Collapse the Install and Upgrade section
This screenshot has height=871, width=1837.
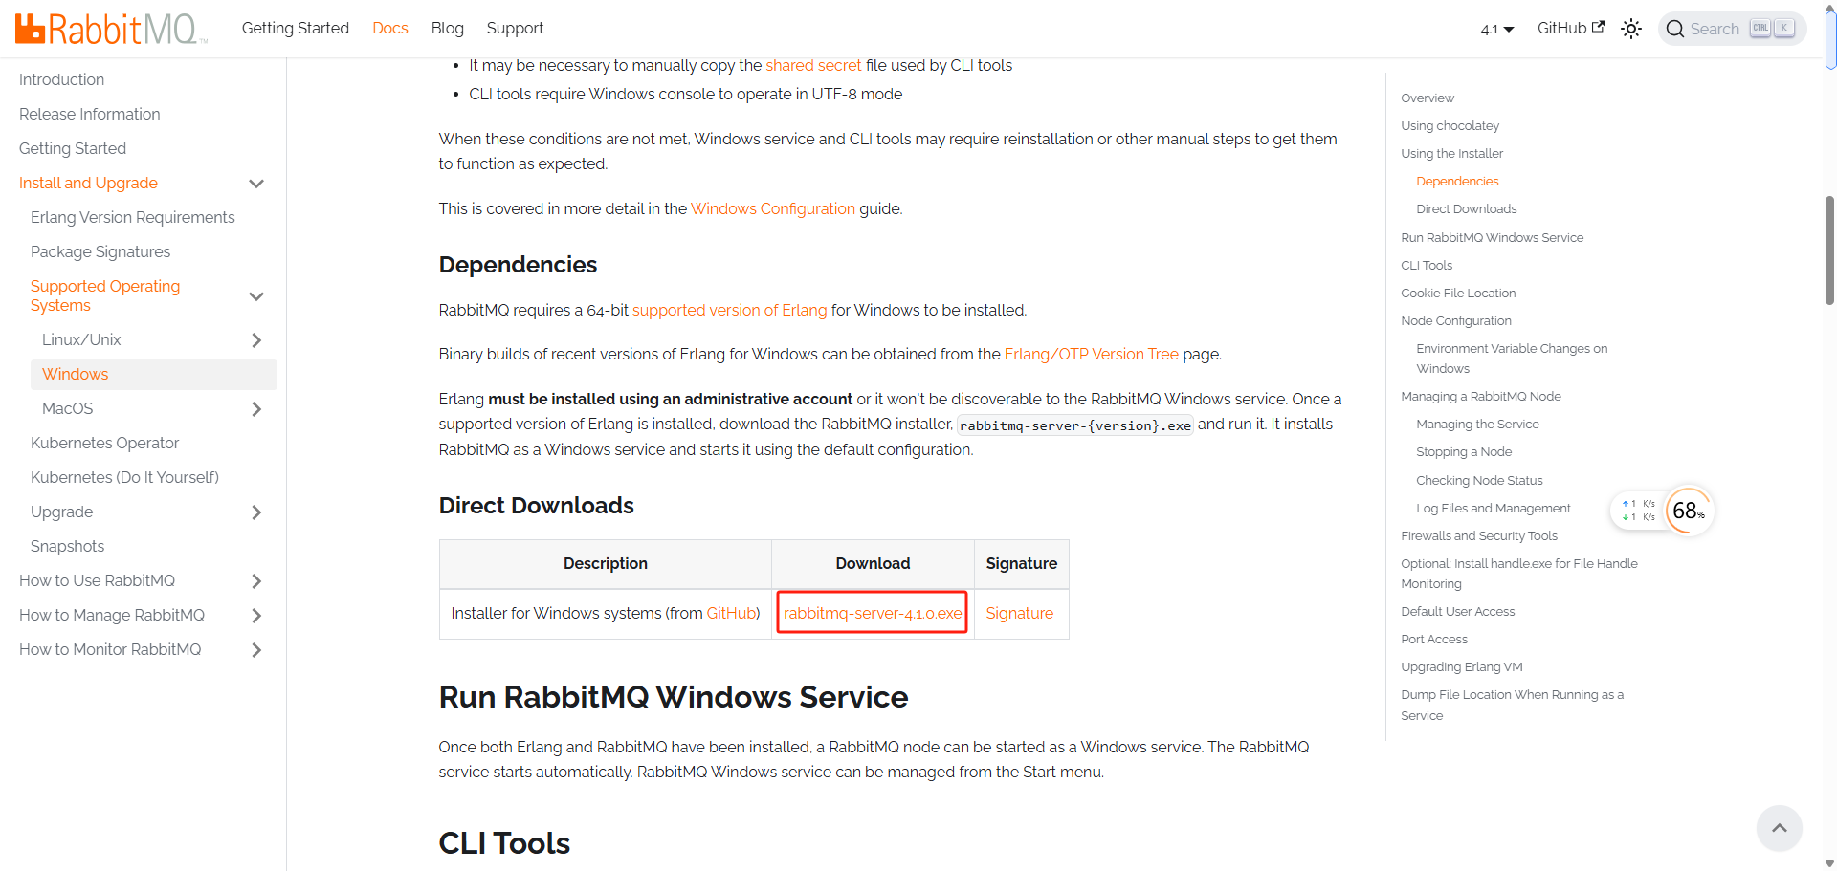coord(256,183)
